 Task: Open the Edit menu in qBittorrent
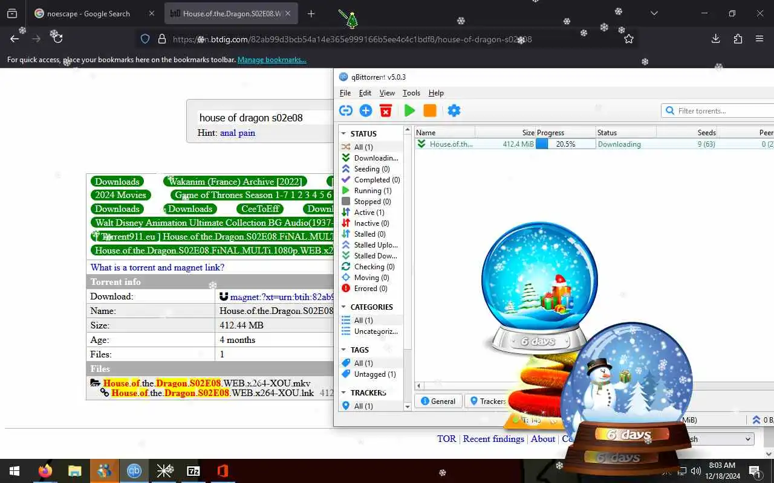point(365,93)
